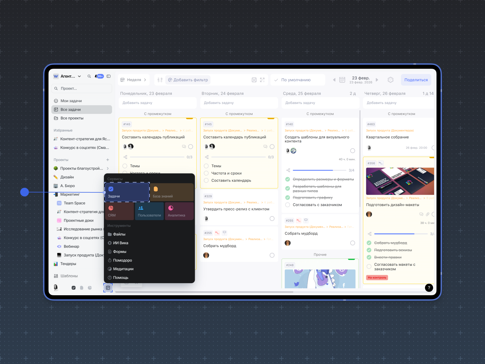The image size is (485, 364).
Task: Mark "Согласовать с заказчиком" subtask complete
Action: (288, 205)
